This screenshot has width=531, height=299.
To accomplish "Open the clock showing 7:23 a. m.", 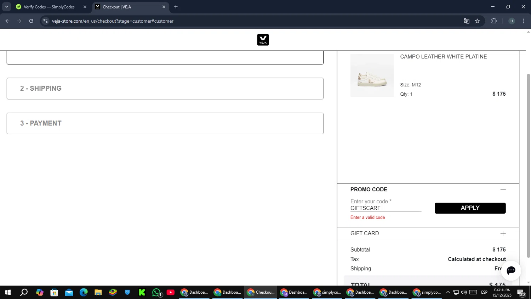I will pyautogui.click(x=502, y=292).
